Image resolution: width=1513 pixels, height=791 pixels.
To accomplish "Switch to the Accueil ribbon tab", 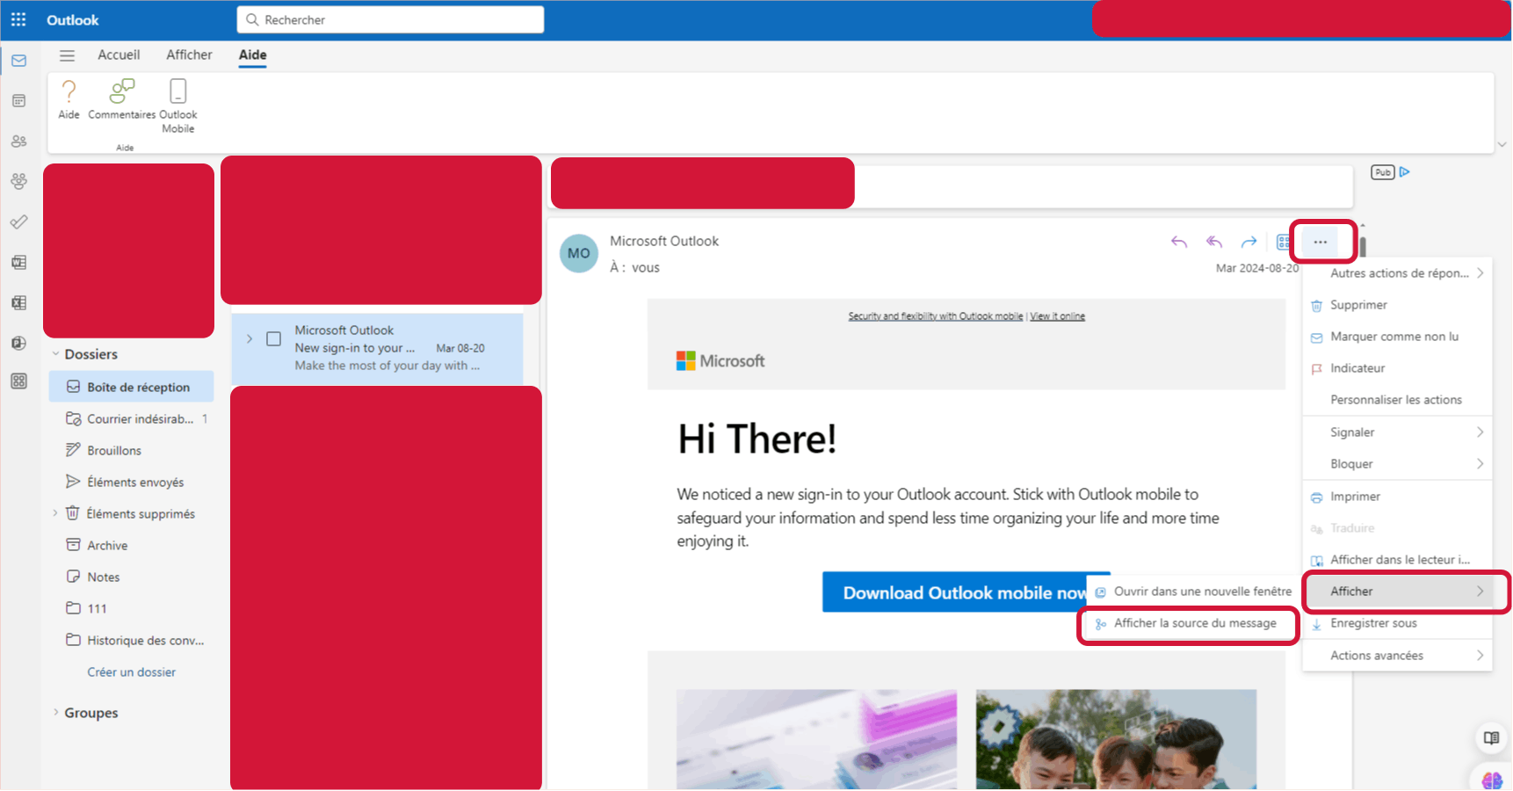I will [119, 54].
